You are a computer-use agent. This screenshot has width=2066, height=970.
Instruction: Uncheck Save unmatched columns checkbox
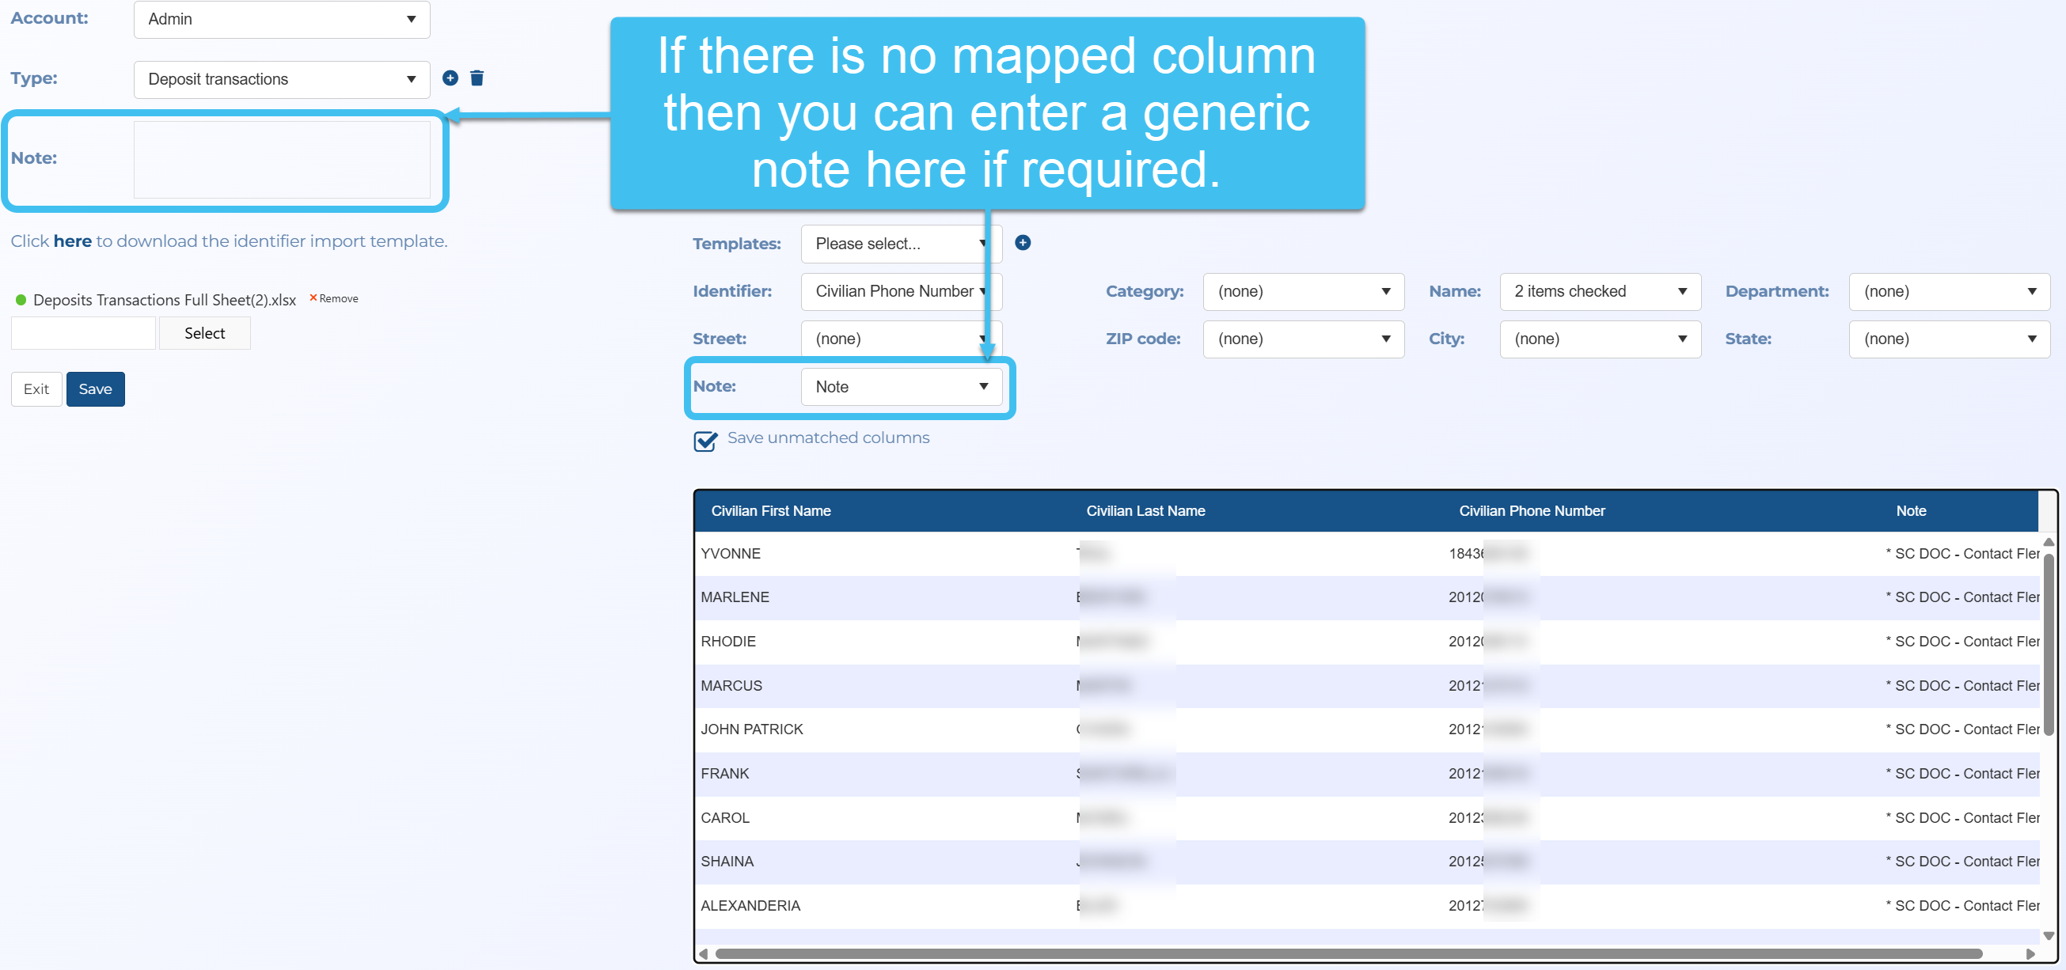705,441
